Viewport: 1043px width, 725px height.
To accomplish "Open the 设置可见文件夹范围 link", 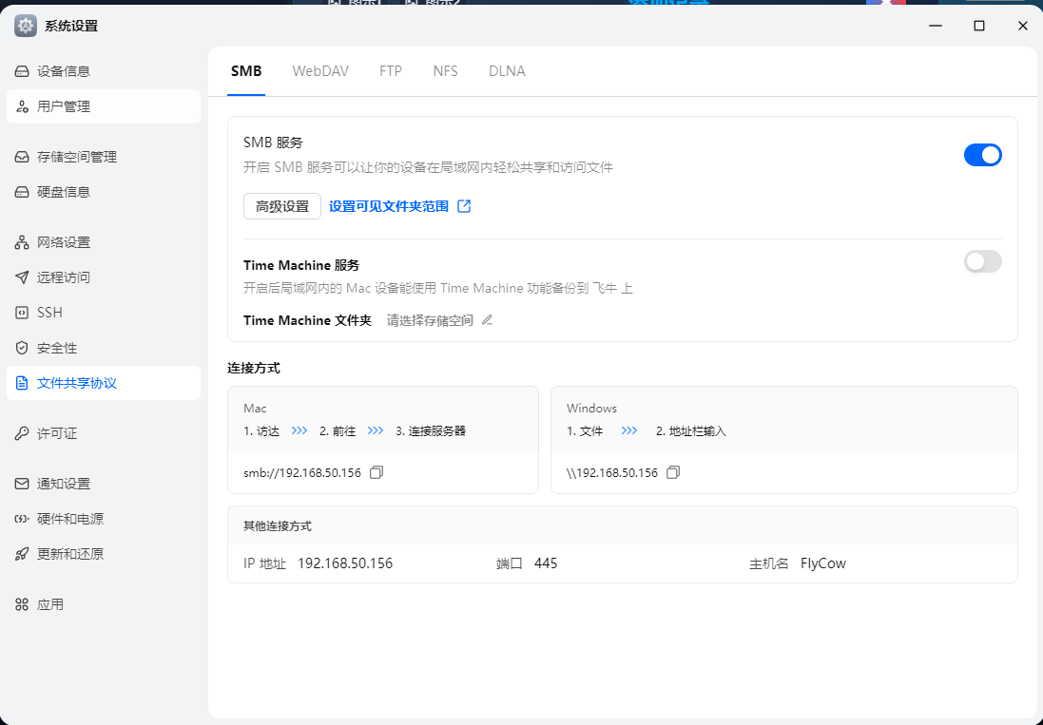I will click(x=389, y=206).
